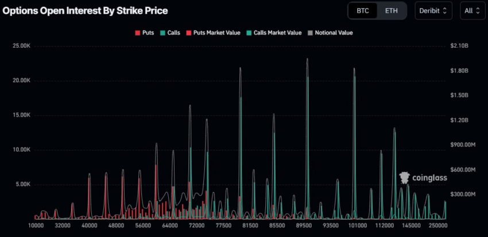The width and height of the screenshot is (488, 237).
Task: Click the green Calls legend icon
Action: pos(162,33)
